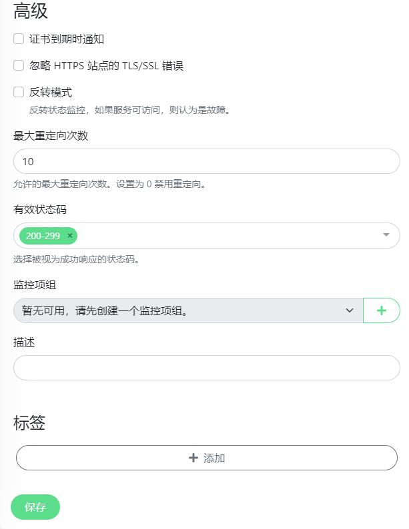The width and height of the screenshot is (409, 529).
Task: Toggle the 反转模式 checkbox
Action: pyautogui.click(x=19, y=92)
